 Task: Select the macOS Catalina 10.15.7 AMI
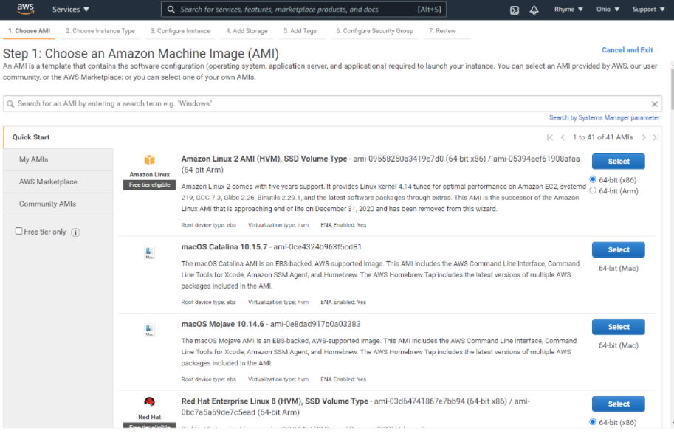click(618, 250)
